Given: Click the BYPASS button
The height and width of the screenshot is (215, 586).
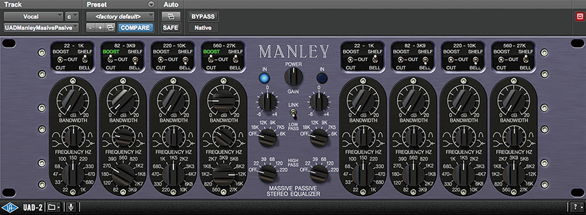Looking at the screenshot, I should click(203, 16).
